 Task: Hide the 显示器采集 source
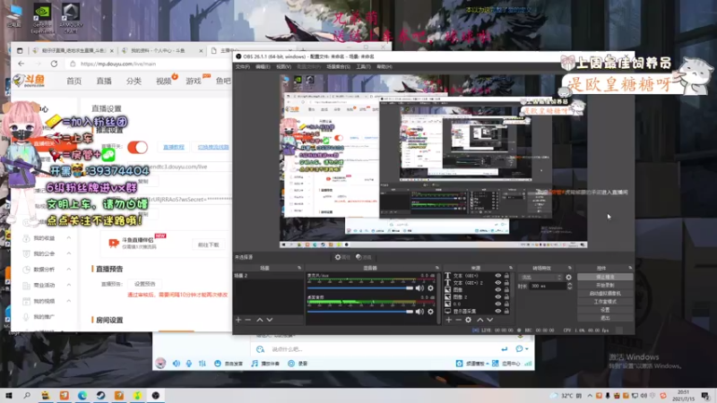click(498, 311)
